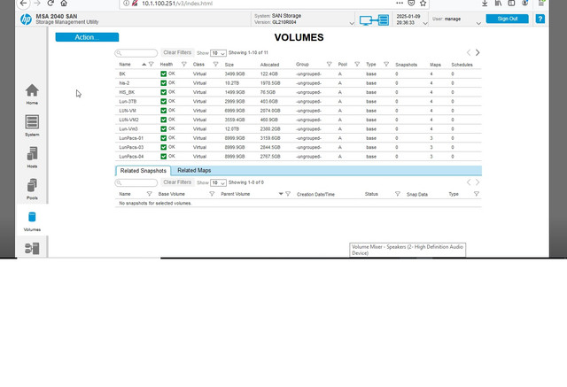
Task: Reload the page with the browser refresh icon
Action: pos(50,4)
